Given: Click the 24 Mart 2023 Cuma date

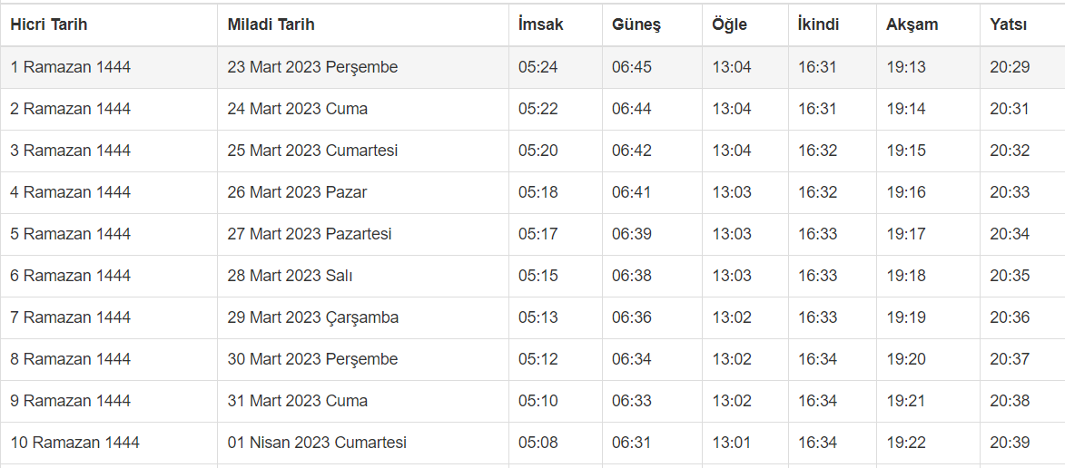Looking at the screenshot, I should [x=298, y=109].
